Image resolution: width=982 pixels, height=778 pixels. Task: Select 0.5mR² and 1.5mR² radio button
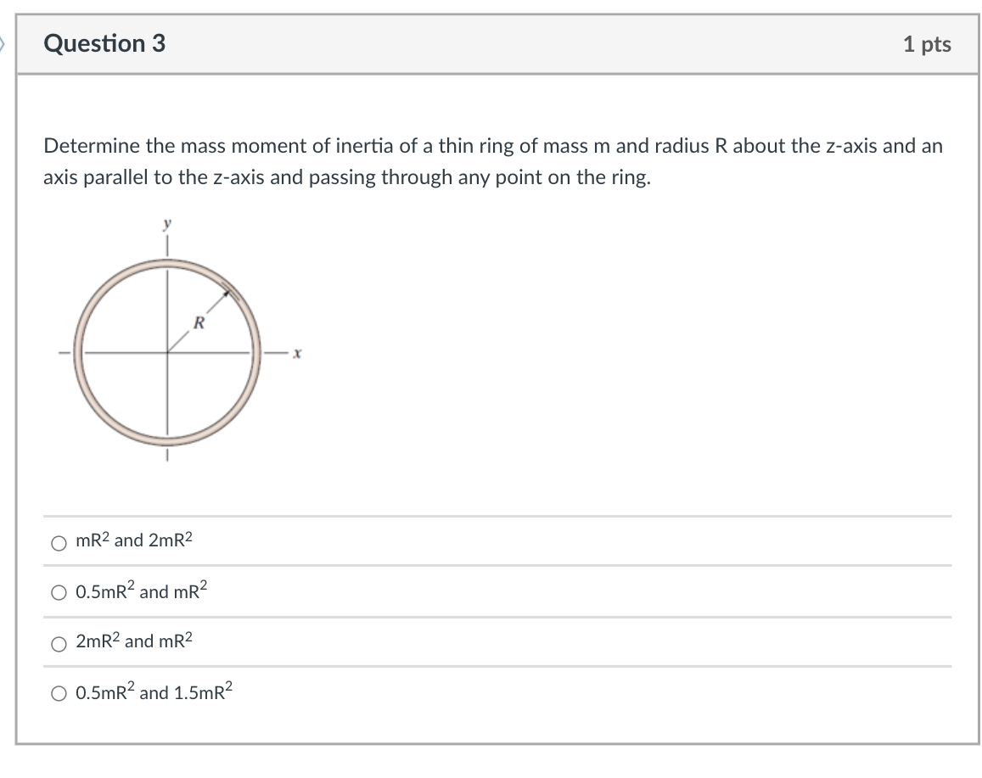point(59,693)
